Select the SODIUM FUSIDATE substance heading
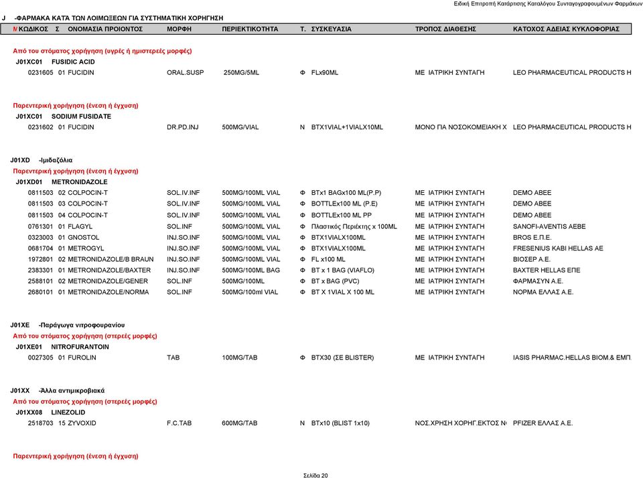The height and width of the screenshot is (478, 643). [x=81, y=116]
